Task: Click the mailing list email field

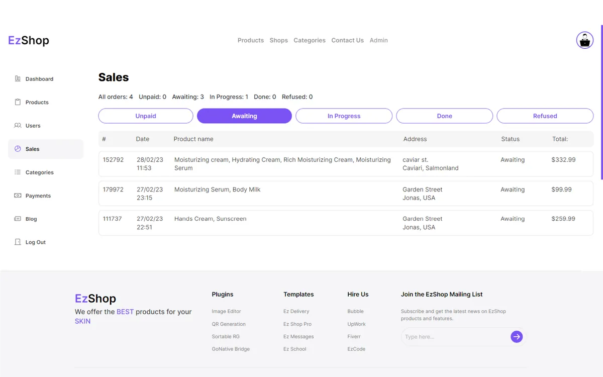Action: (x=455, y=337)
